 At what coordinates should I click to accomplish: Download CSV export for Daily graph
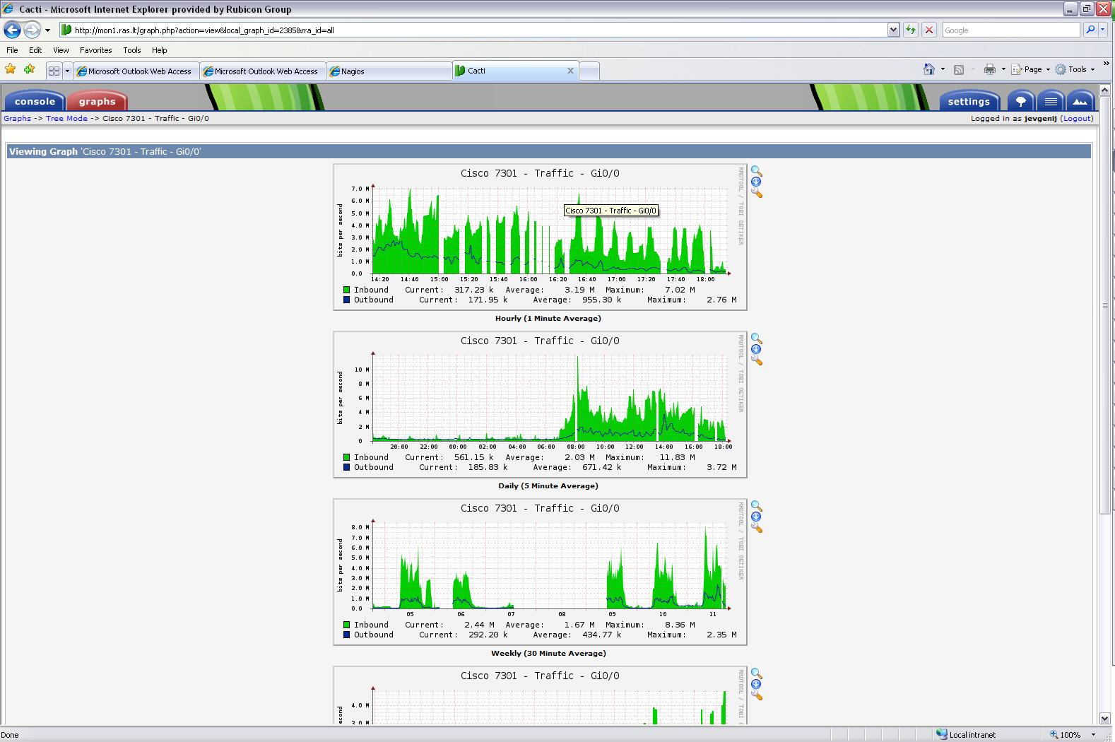click(756, 349)
